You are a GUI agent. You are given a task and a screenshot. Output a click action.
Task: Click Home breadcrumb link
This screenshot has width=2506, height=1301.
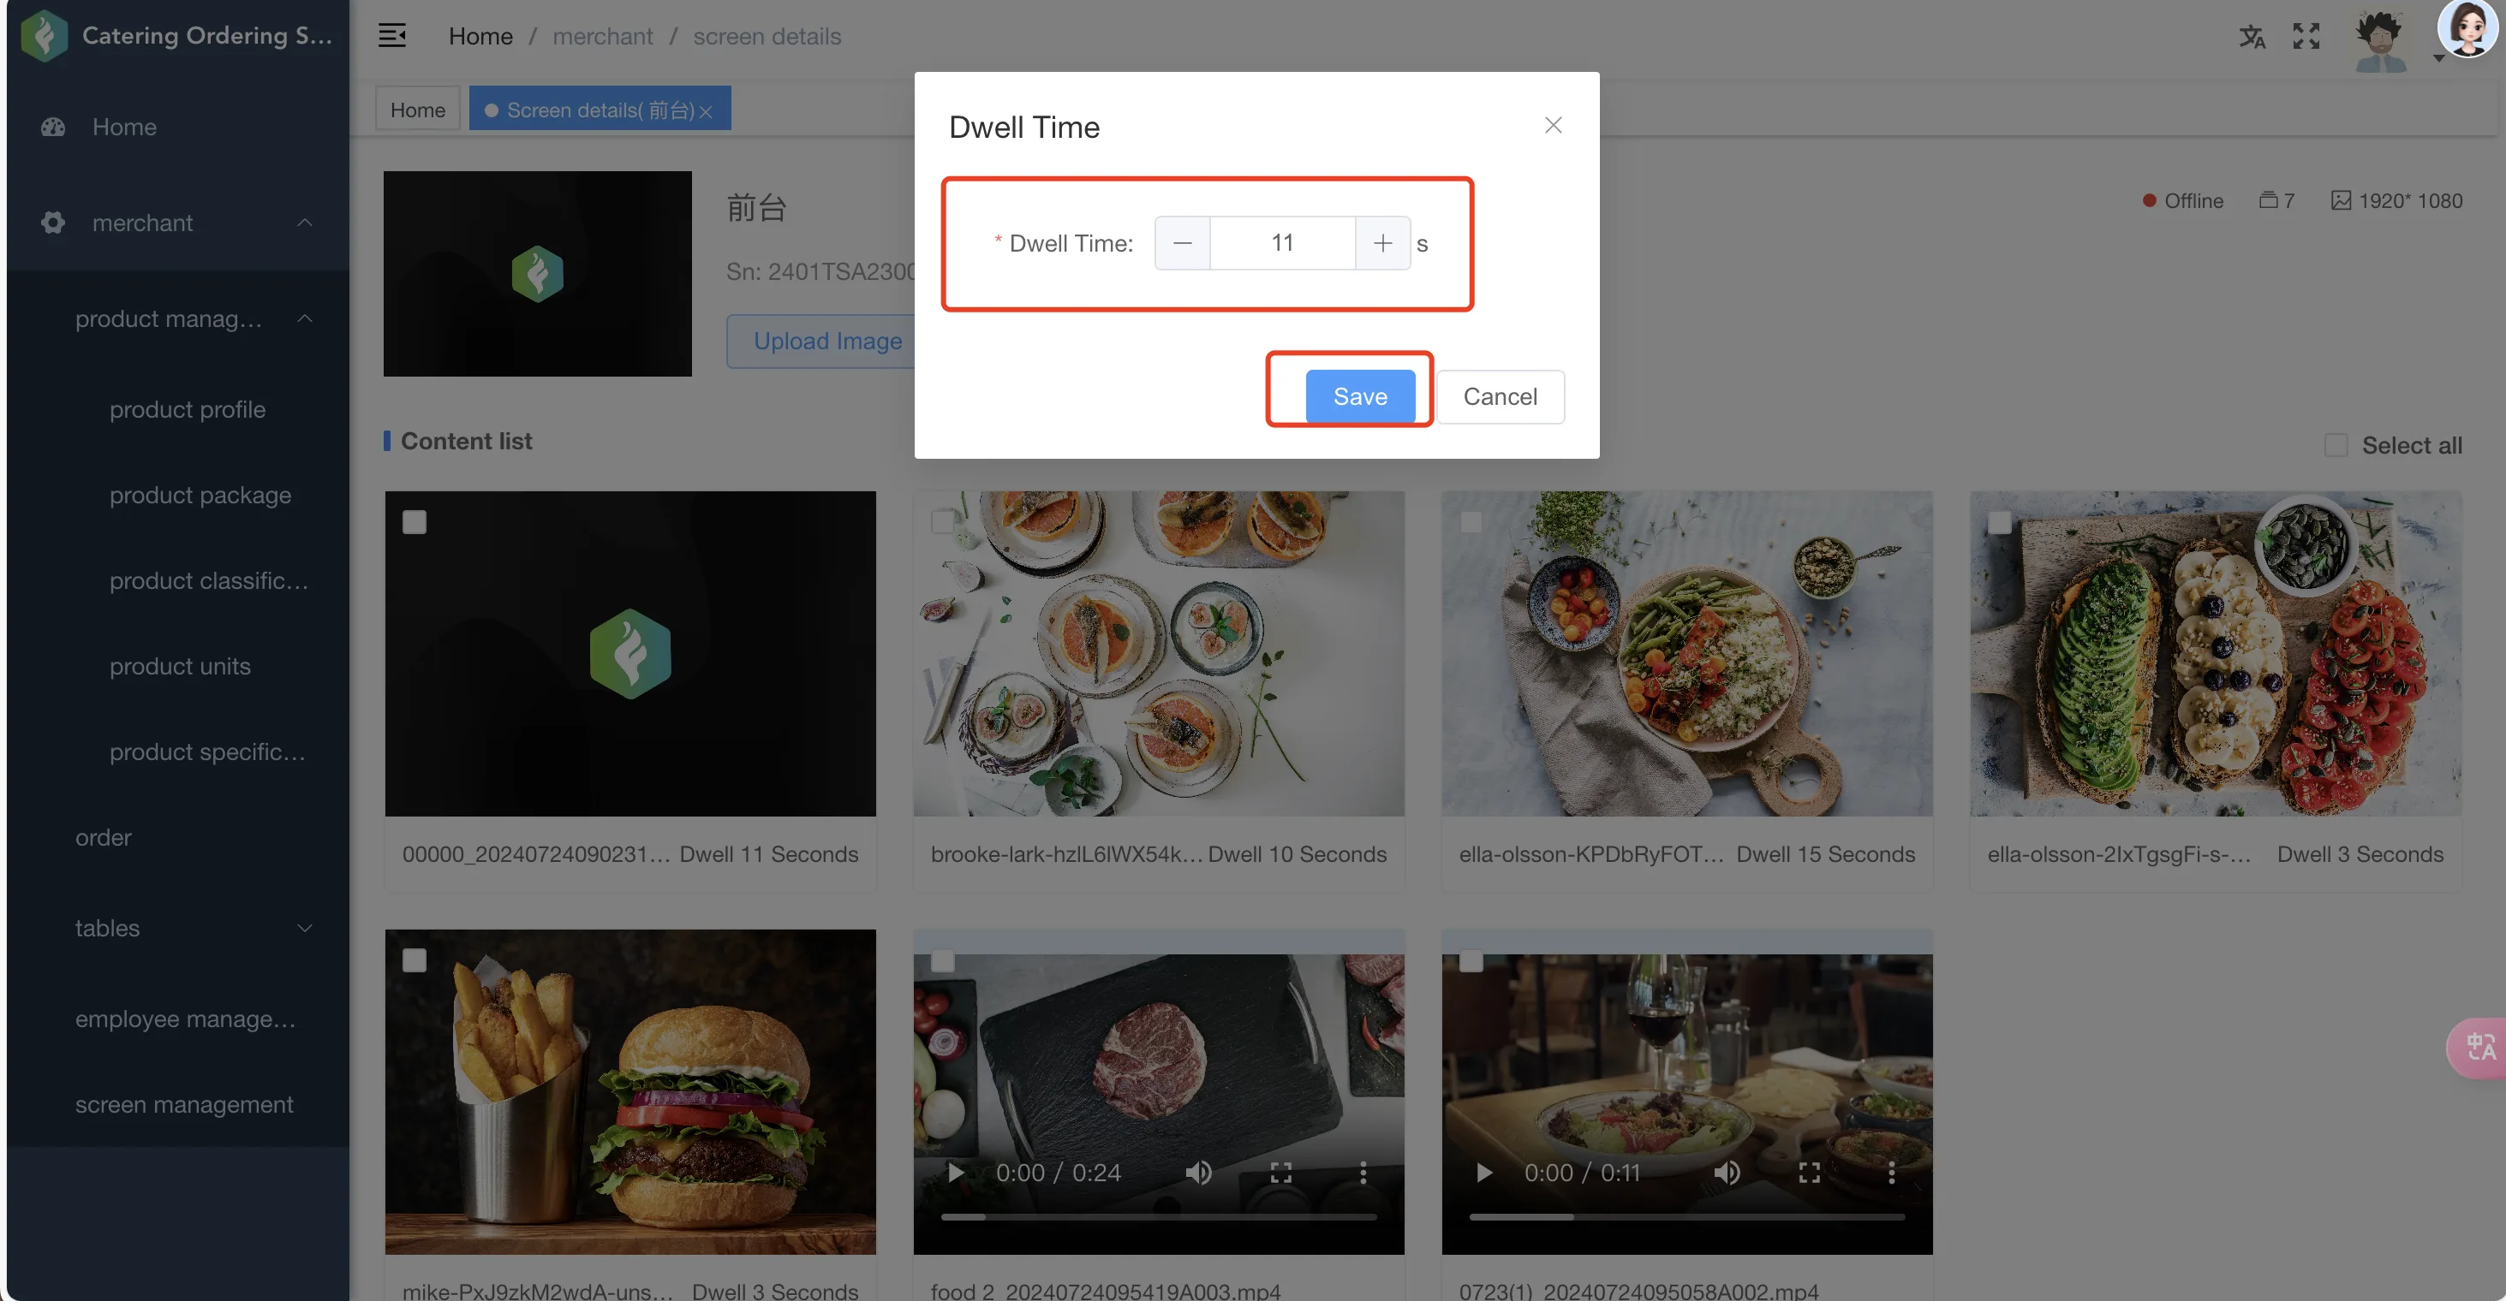pyautogui.click(x=480, y=36)
